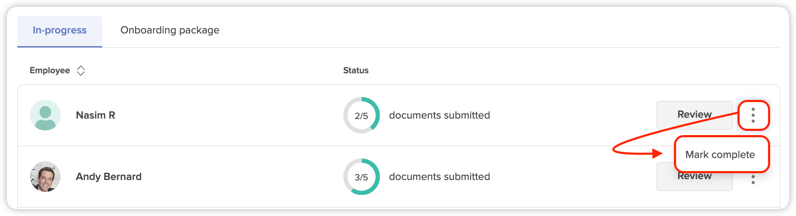796x216 pixels.
Task: Open Andy Bernard's three-dot options menu
Action: 753,180
